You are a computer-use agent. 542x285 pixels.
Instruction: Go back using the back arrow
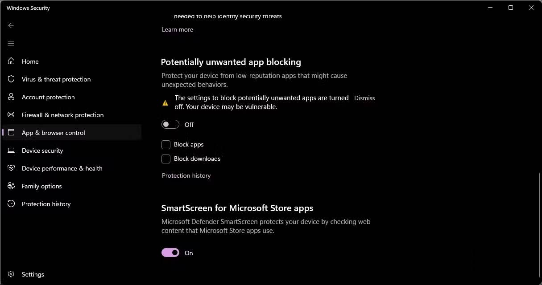pyautogui.click(x=11, y=25)
